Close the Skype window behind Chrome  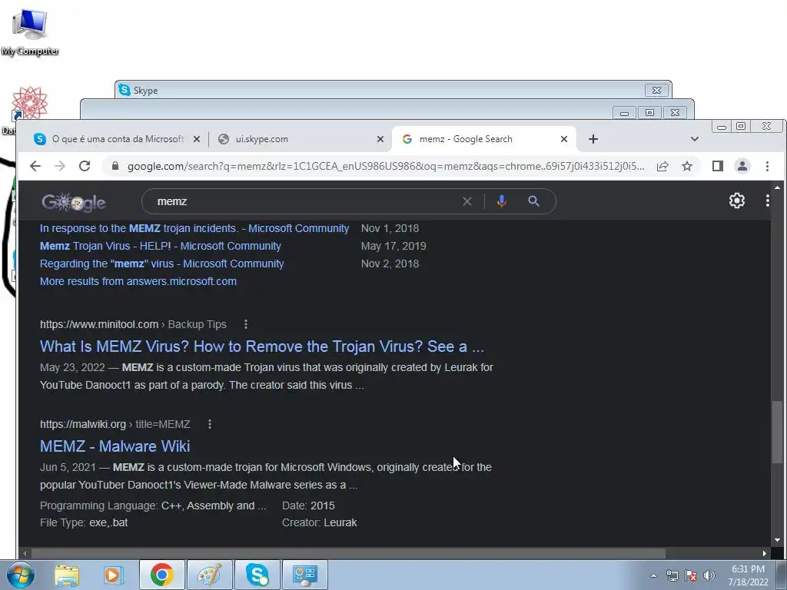click(656, 91)
